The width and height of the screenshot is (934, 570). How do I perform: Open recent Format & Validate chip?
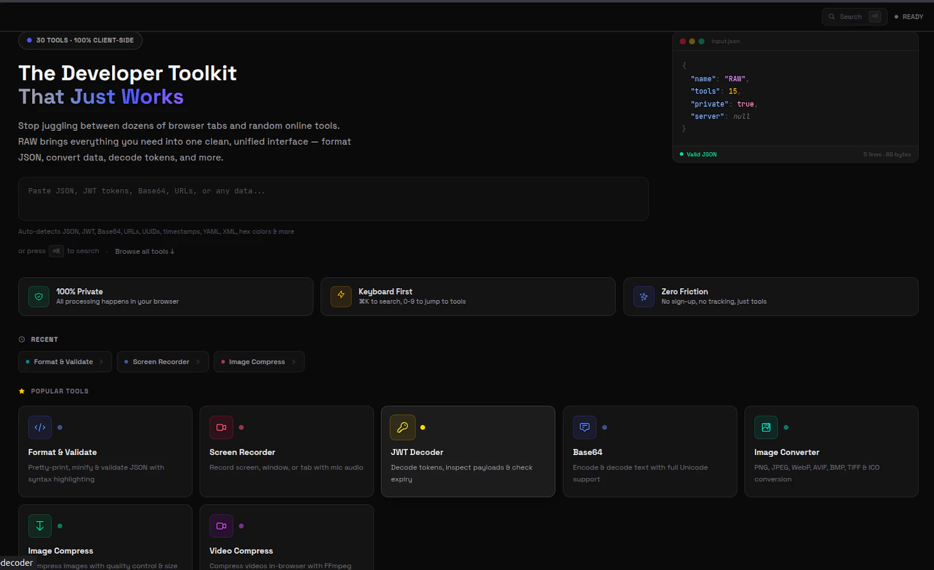tap(65, 362)
